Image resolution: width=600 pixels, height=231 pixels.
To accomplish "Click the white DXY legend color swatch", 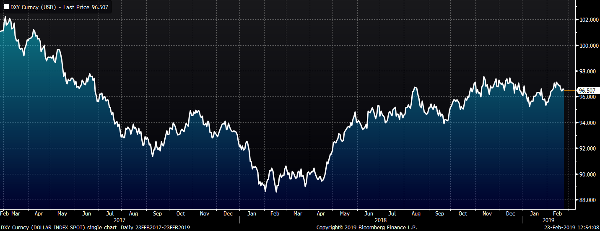I will (x=6, y=7).
